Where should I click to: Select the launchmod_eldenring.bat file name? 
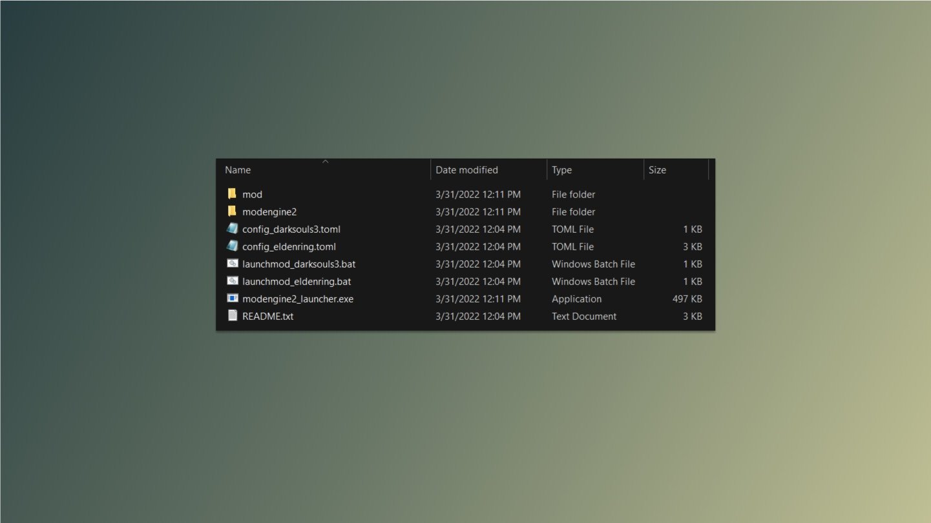point(297,281)
